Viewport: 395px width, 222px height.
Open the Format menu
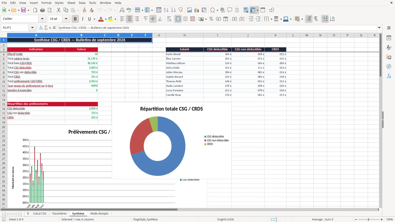(46, 3)
